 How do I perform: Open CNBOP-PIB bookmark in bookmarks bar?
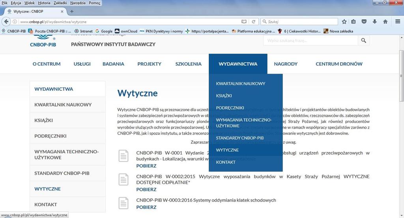14,31
